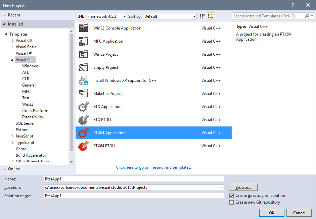Enable Create new Git repository
The image size is (316, 219).
point(231,202)
